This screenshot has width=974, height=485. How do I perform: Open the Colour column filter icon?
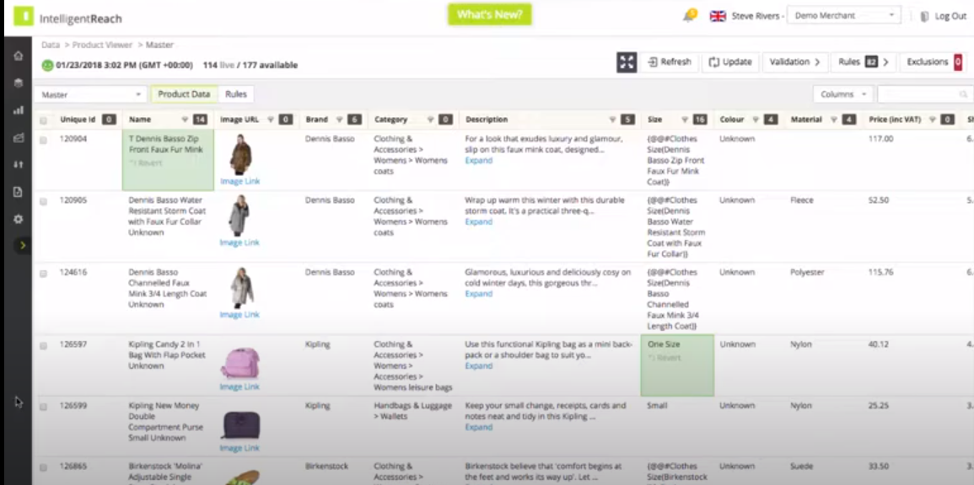coord(756,120)
